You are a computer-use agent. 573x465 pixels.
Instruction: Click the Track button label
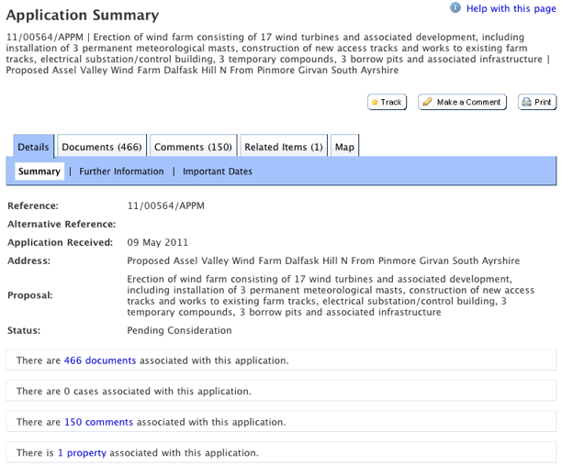click(391, 102)
